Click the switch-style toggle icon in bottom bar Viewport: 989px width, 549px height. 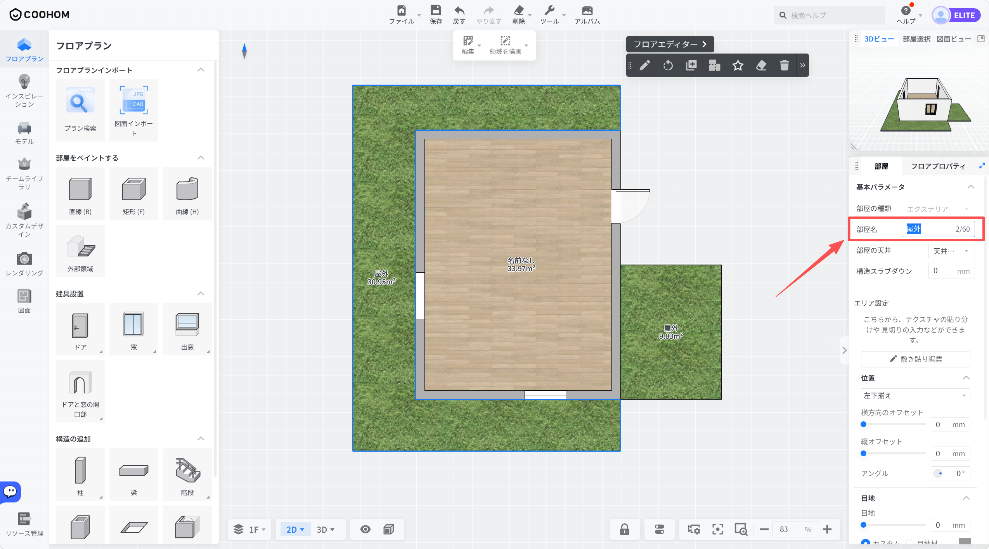point(659,529)
